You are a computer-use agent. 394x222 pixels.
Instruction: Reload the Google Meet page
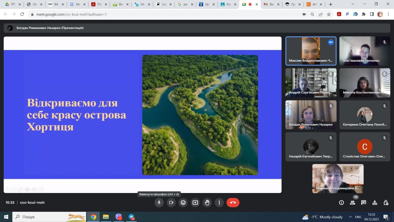tap(22, 14)
